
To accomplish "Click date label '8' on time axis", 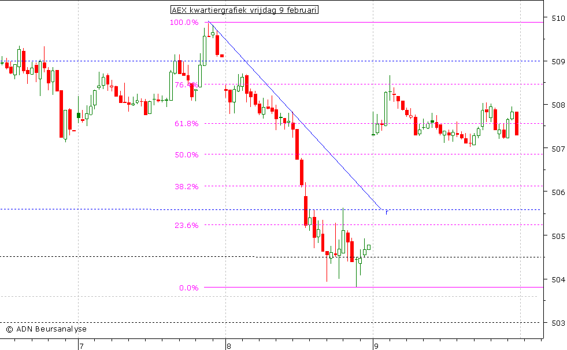I will click(228, 347).
